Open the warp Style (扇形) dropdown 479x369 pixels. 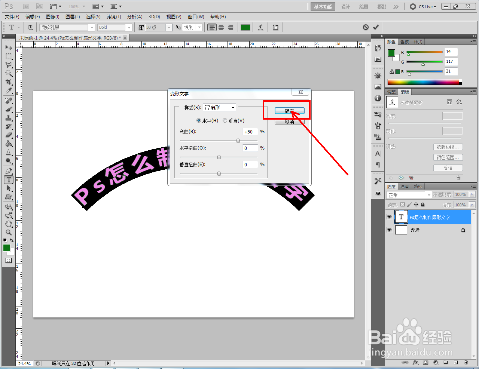220,107
